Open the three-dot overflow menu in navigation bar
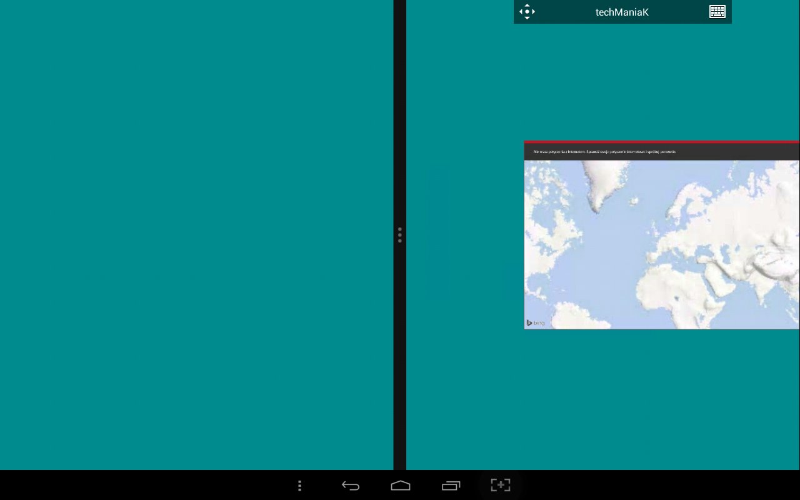 click(300, 486)
